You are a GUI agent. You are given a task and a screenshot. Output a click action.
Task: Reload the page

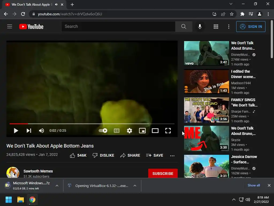[x=23, y=14]
